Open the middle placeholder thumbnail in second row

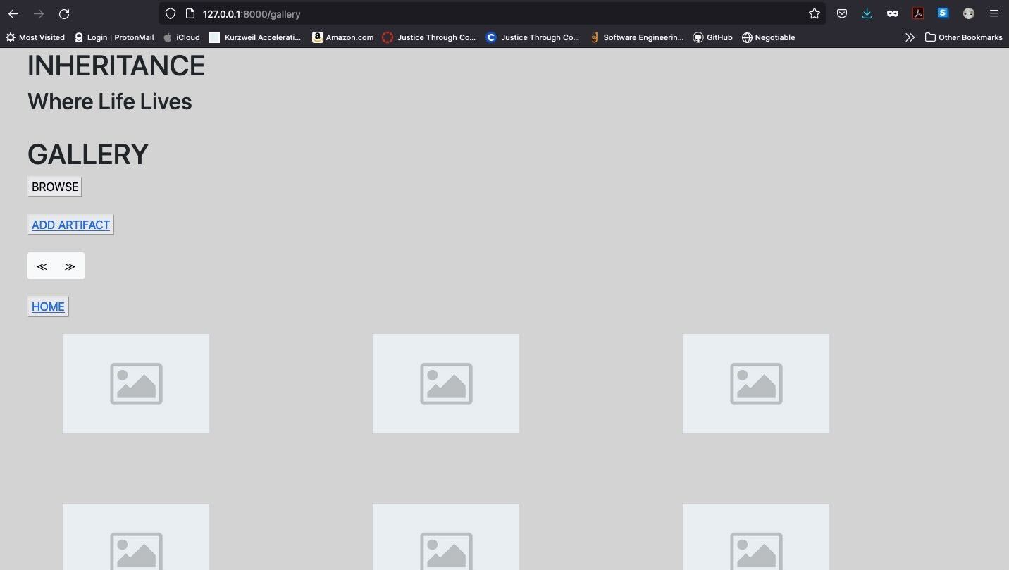446,537
